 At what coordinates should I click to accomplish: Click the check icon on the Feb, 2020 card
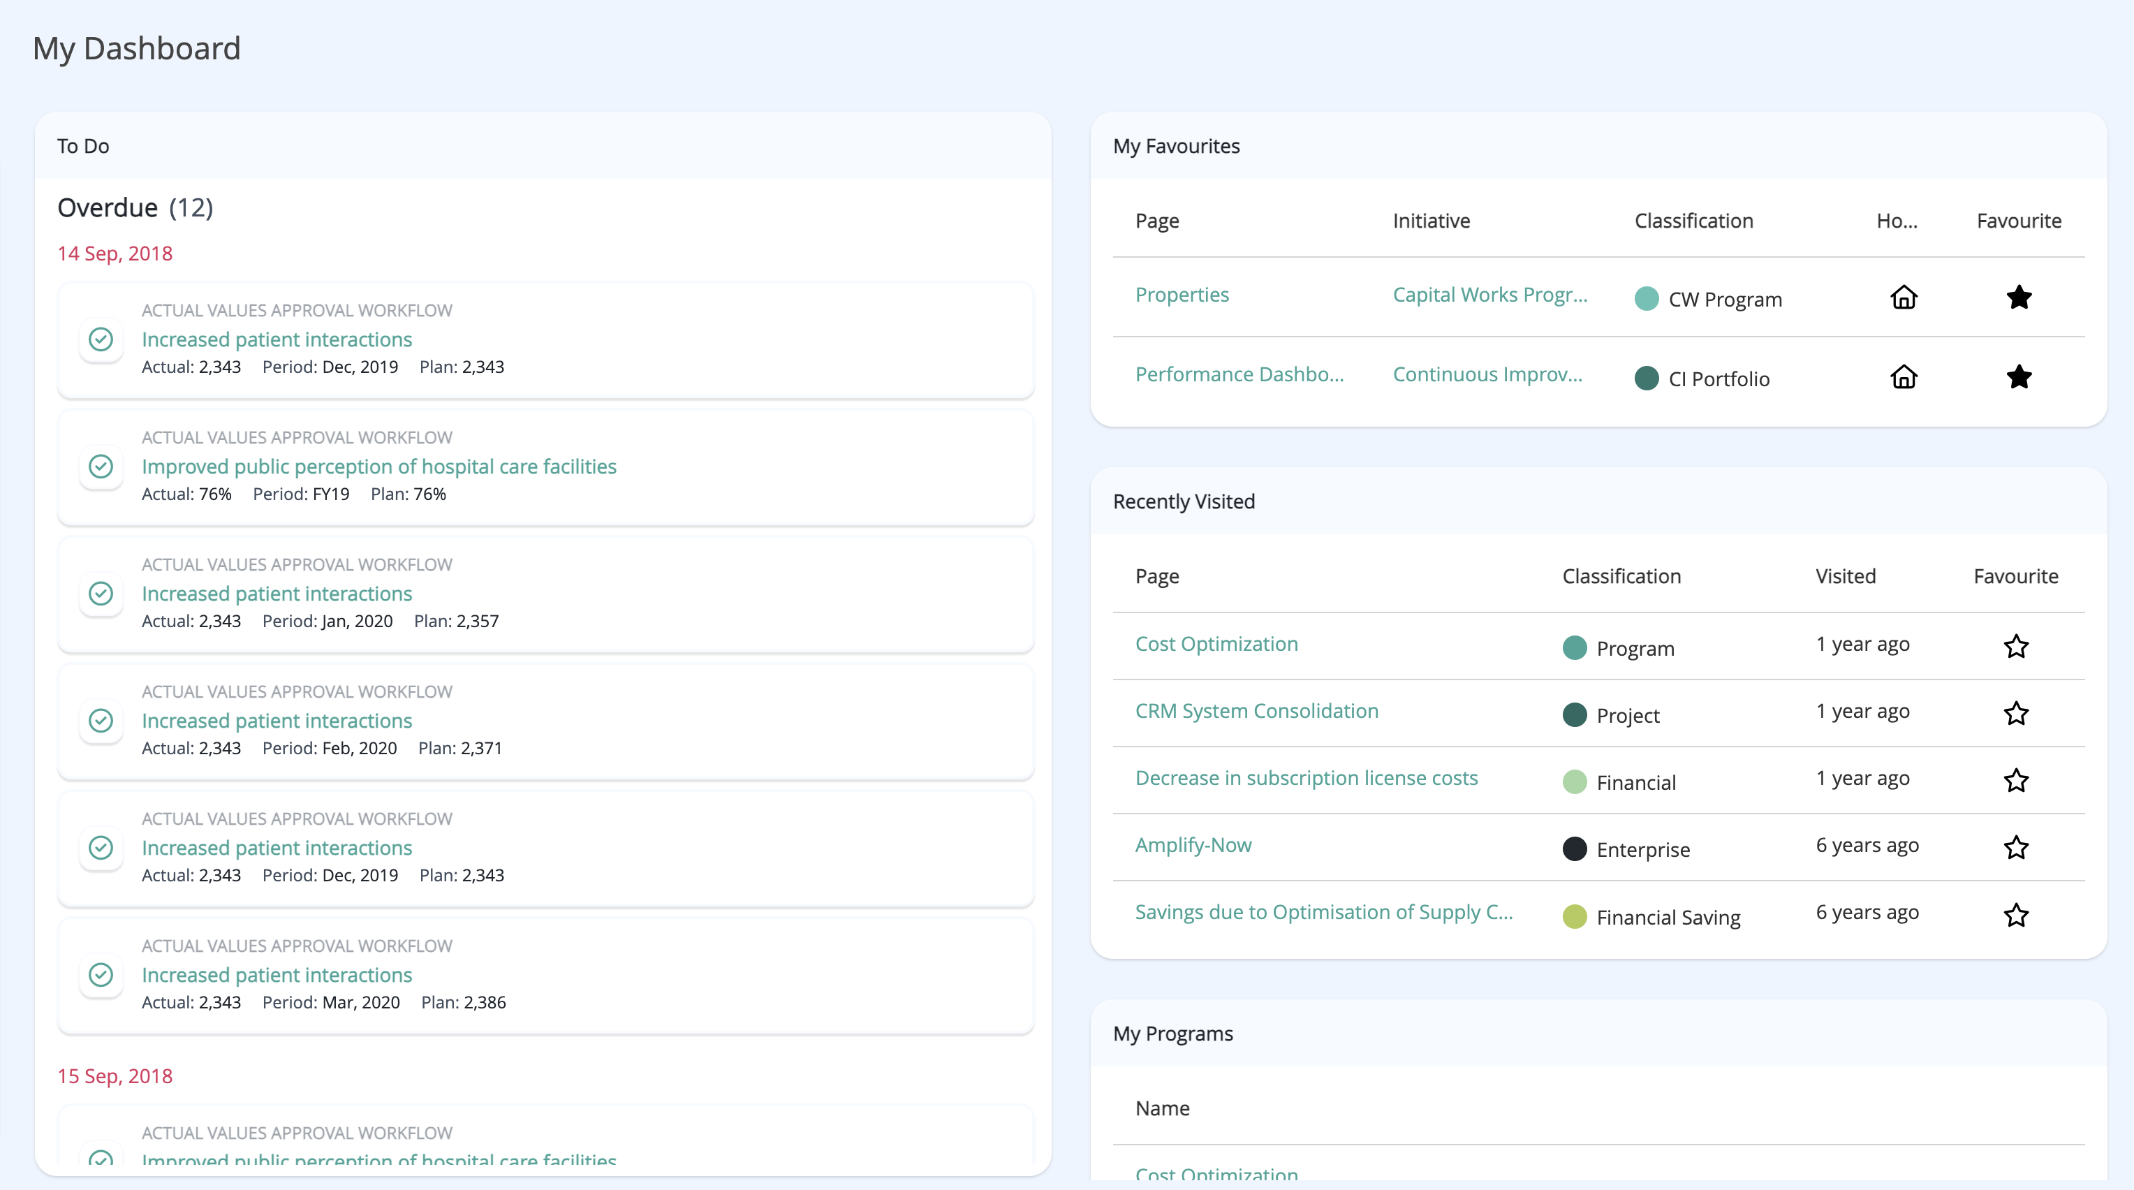pyautogui.click(x=101, y=720)
